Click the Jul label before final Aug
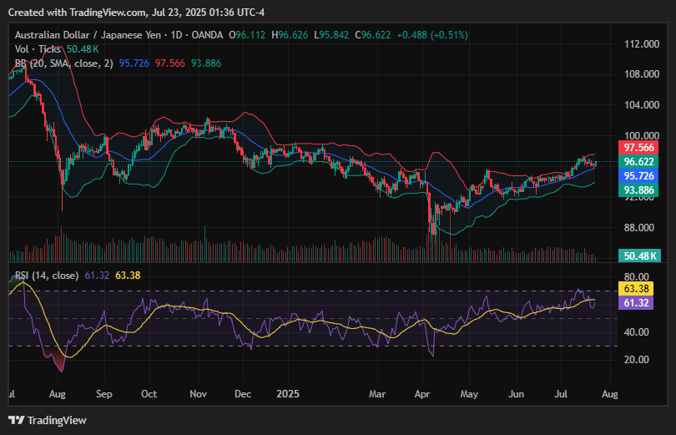Screen dimensions: 676x435 coord(561,394)
